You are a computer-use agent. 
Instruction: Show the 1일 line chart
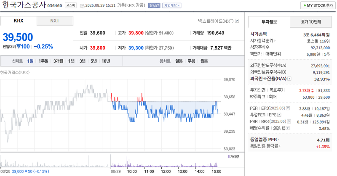[x=30, y=61]
